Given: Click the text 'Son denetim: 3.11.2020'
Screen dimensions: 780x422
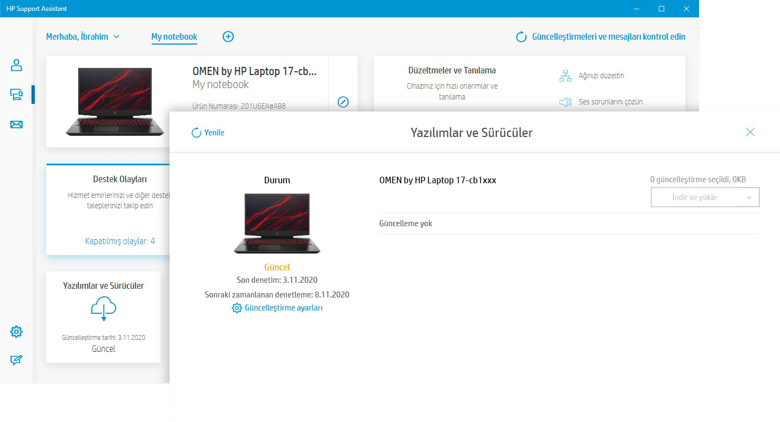Looking at the screenshot, I should (277, 280).
